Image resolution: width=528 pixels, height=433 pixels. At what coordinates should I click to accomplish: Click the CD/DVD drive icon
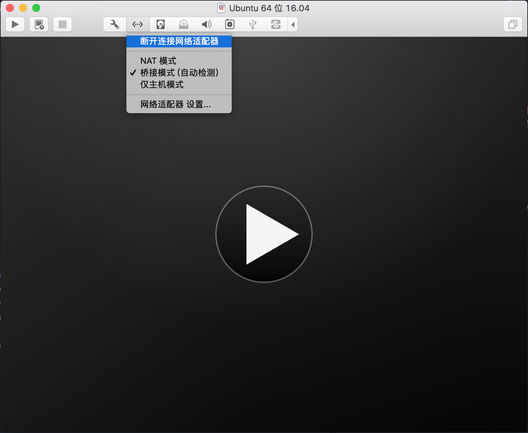[184, 24]
